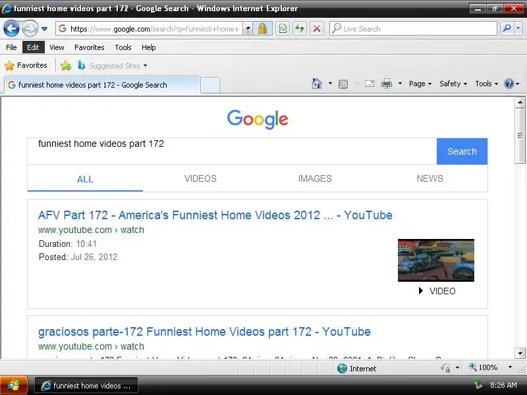This screenshot has width=527, height=395.
Task: Open the Tools command bar menu
Action: pos(486,84)
